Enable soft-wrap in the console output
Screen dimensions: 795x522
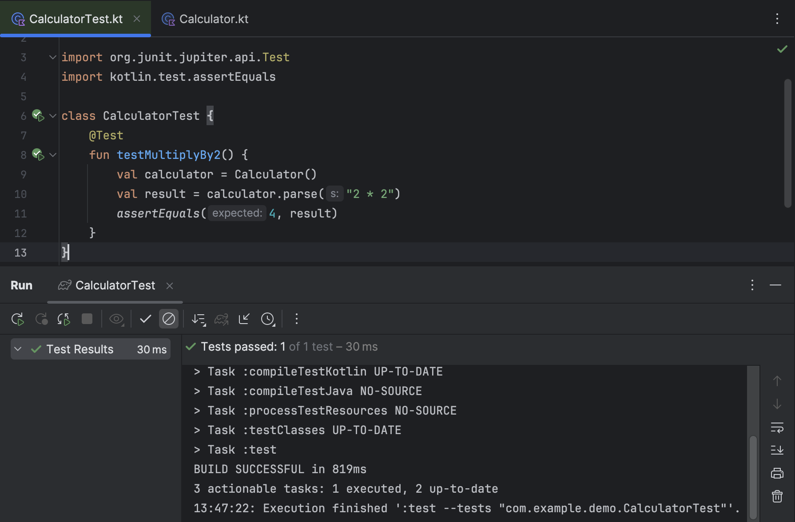(x=777, y=428)
